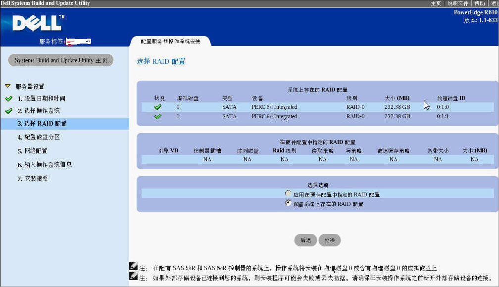
Task: Go to step 6. 输入操作系统信息
Action: pos(45,165)
